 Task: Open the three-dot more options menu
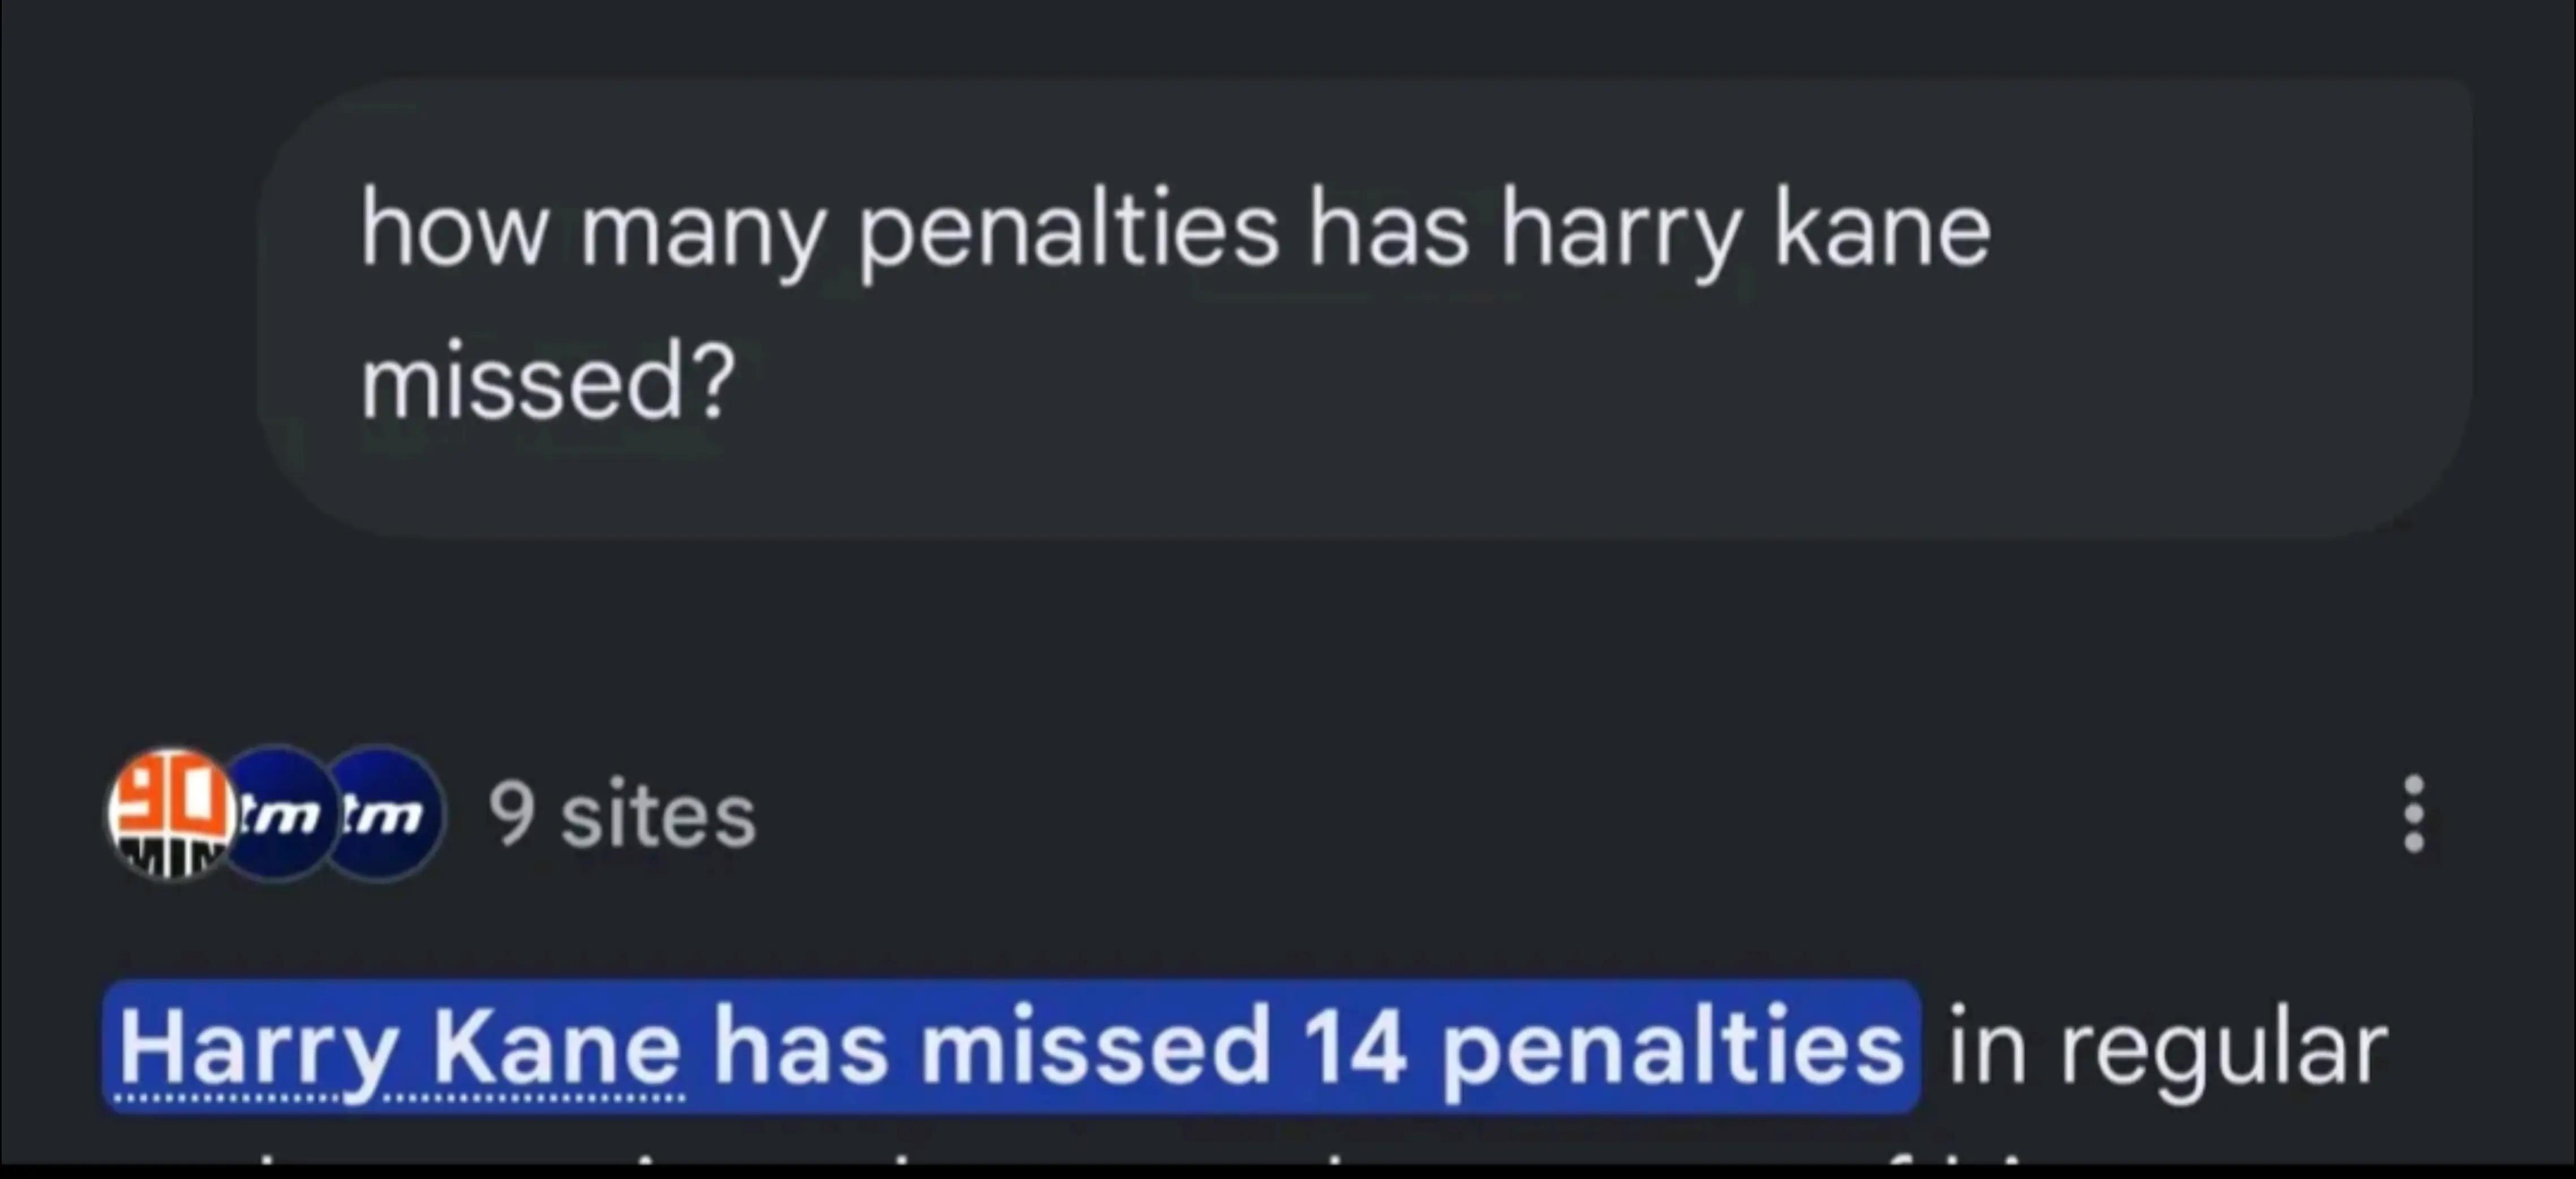2414,814
